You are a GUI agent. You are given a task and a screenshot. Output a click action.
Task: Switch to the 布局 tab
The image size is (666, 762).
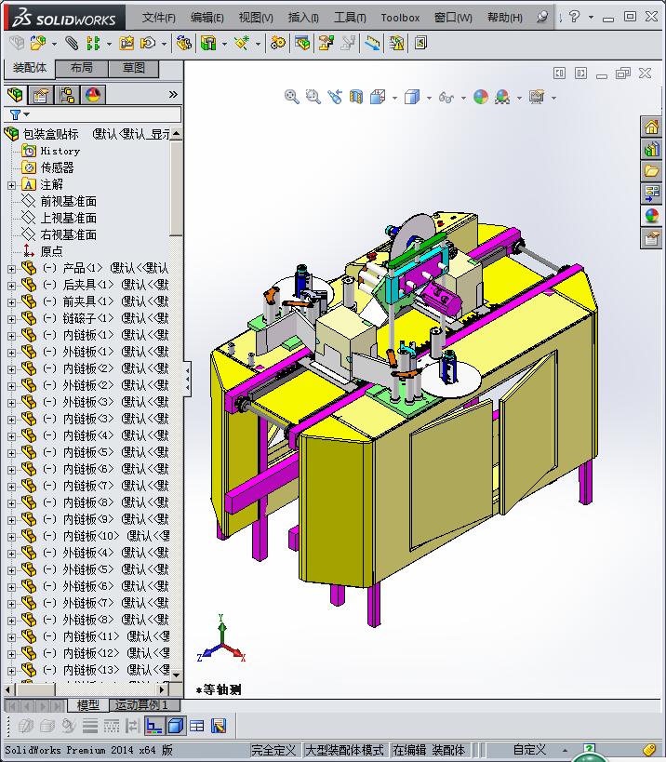82,68
